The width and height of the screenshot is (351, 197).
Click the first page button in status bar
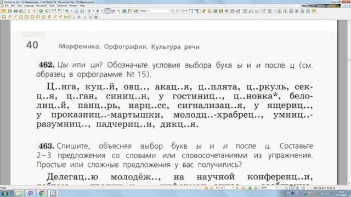tap(206, 188)
